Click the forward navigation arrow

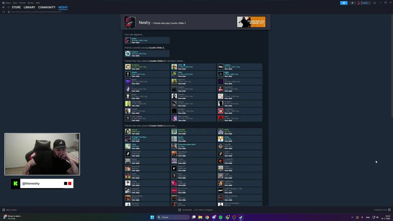(x=8, y=7)
